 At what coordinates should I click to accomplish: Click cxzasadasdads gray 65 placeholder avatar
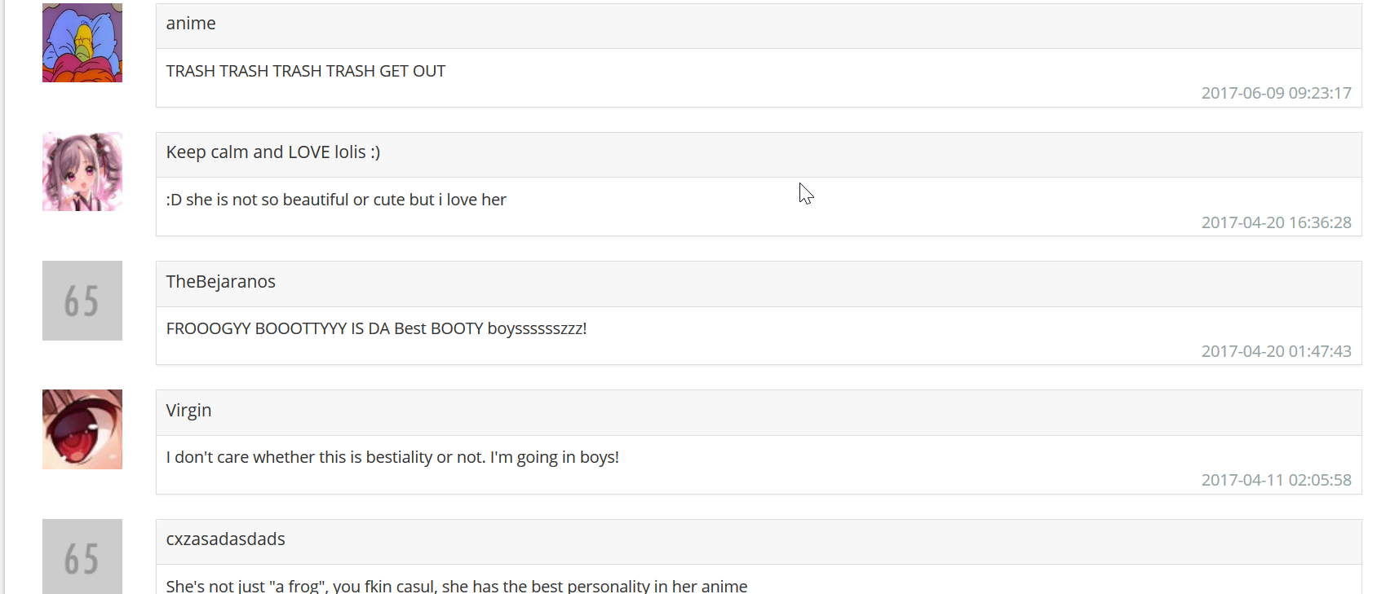82,557
